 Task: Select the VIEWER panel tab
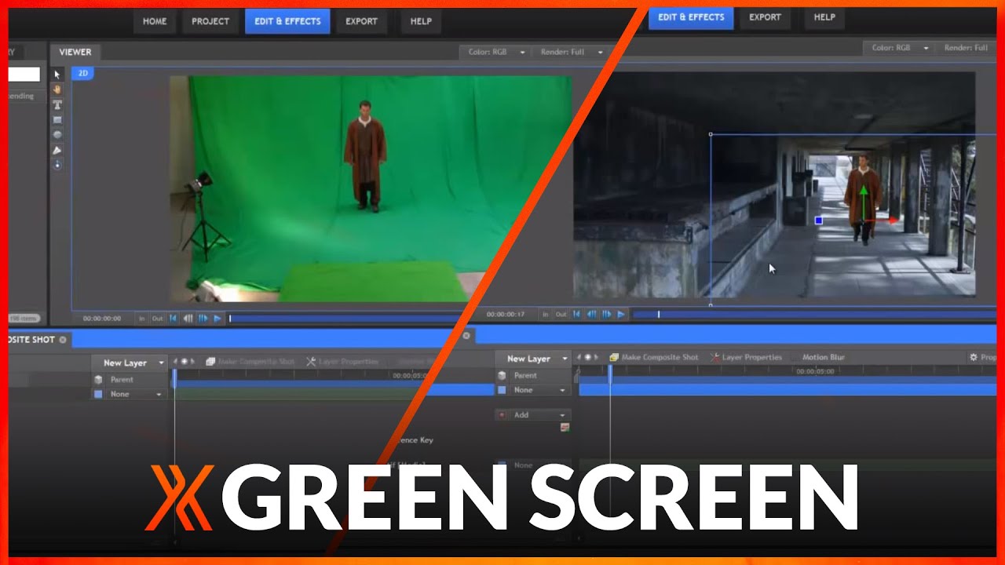click(x=75, y=52)
